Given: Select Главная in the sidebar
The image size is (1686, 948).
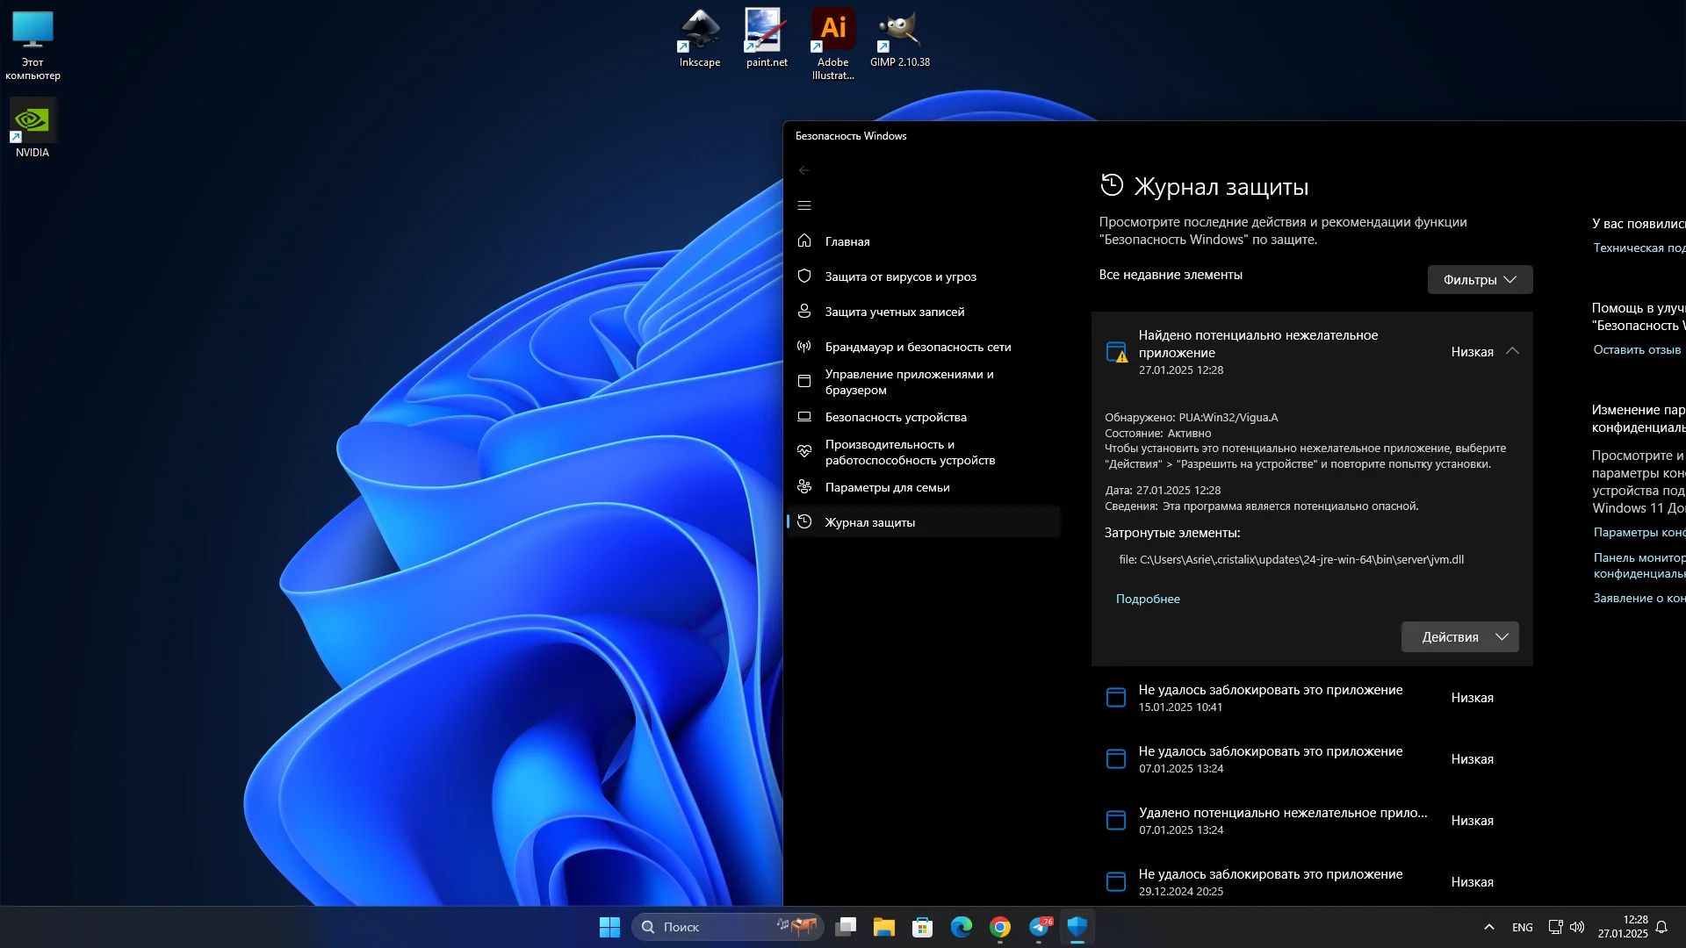Looking at the screenshot, I should [x=847, y=241].
